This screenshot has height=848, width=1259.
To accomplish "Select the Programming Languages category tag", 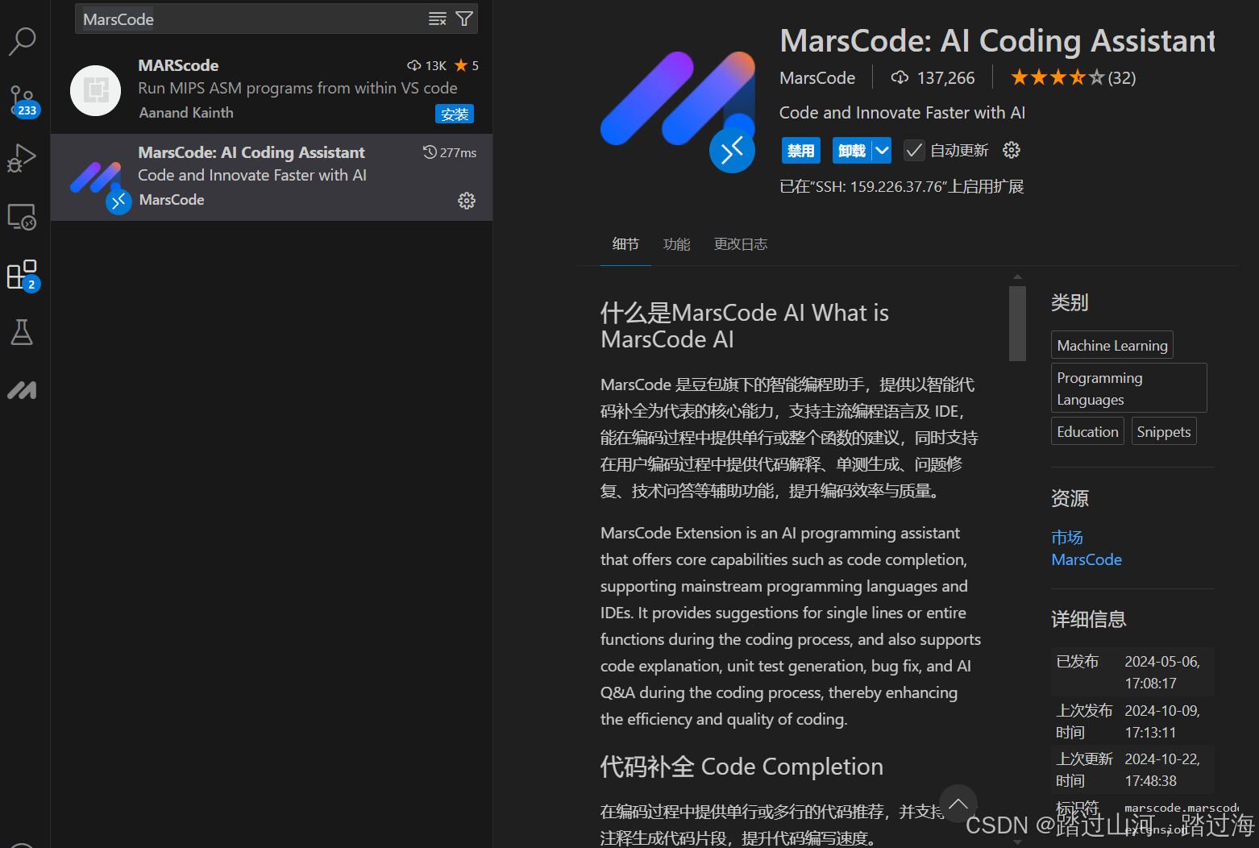I will click(1128, 389).
